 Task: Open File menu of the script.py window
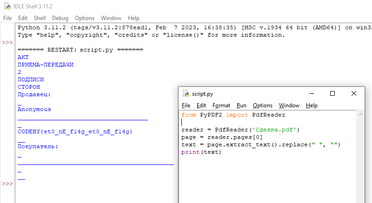[186, 105]
